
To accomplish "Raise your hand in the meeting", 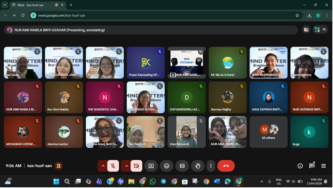I will (x=197, y=166).
